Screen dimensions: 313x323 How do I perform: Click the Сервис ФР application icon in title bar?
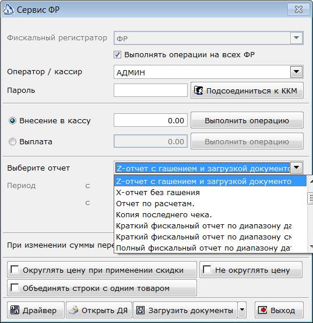[x=9, y=9]
